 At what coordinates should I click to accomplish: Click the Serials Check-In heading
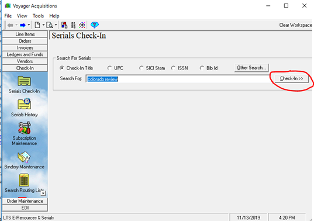pyautogui.click(x=79, y=36)
